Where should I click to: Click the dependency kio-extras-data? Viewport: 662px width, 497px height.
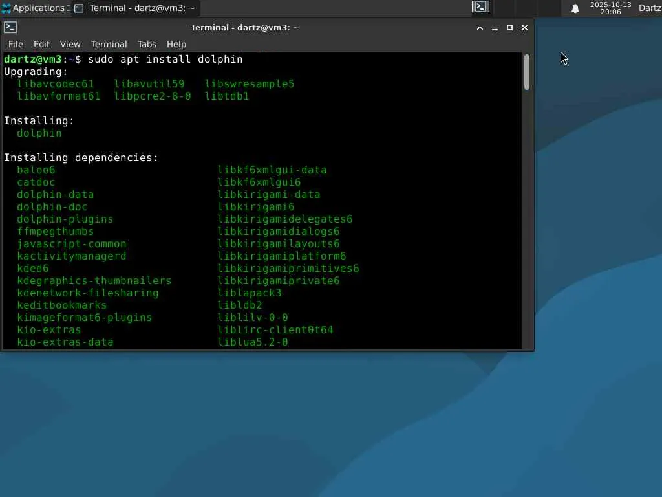(65, 342)
